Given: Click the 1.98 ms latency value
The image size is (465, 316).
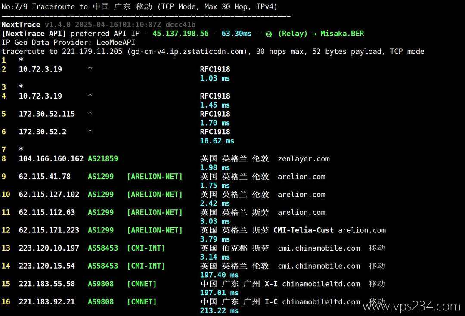Looking at the screenshot, I should point(215,168).
